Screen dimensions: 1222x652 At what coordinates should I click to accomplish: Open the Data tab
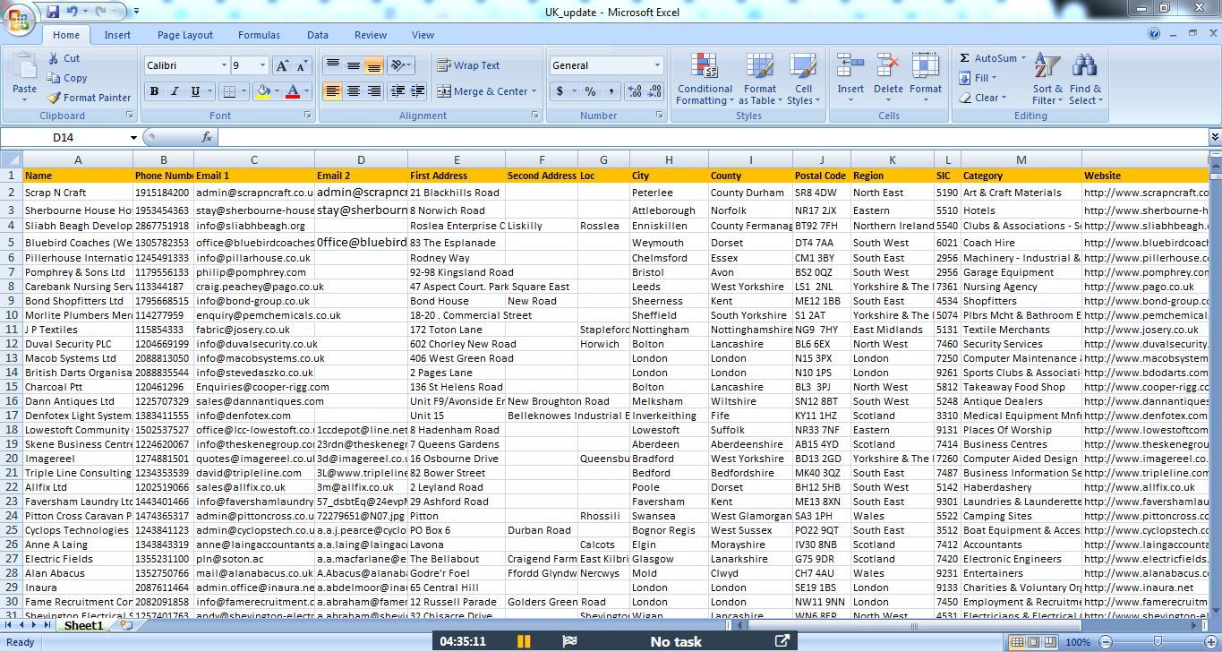[318, 35]
